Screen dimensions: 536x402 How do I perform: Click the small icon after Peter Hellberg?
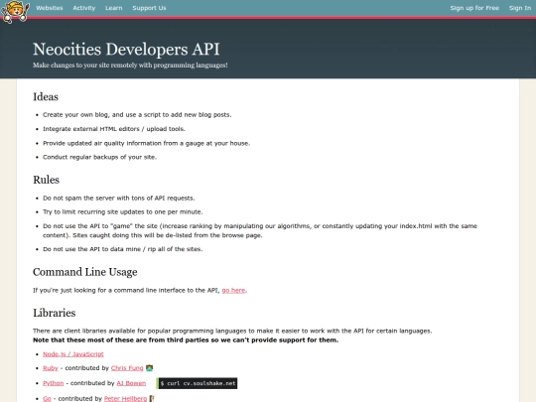click(x=152, y=398)
